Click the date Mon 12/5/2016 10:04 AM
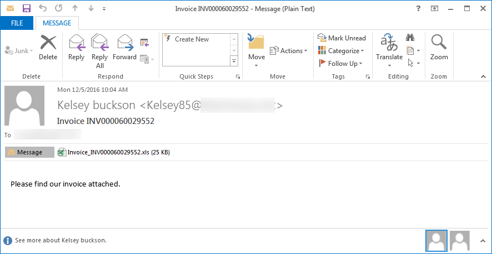Screen dimensions: 492x254 pos(92,90)
